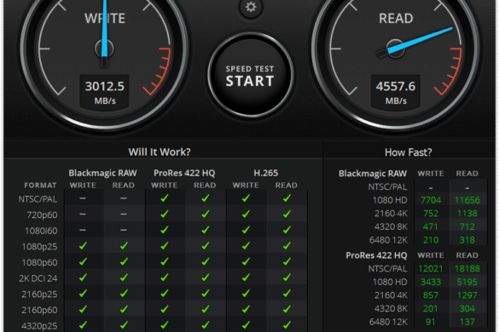Start the speed test

[251, 76]
